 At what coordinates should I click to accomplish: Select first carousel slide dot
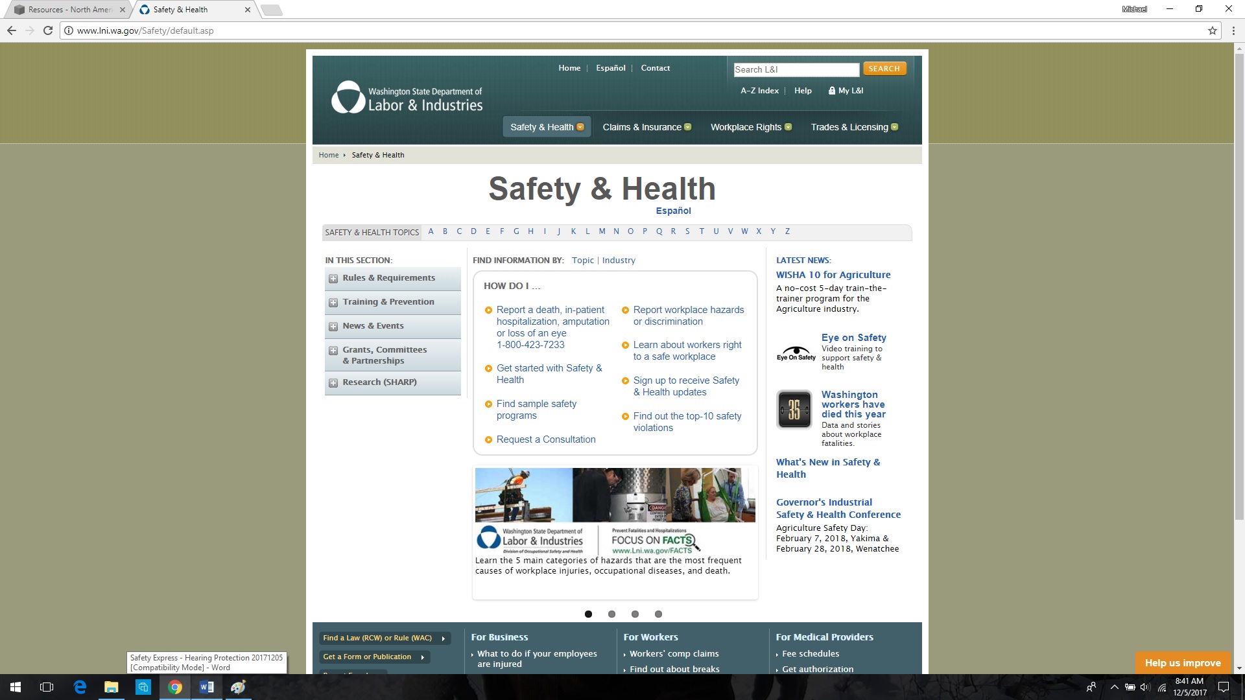pyautogui.click(x=588, y=614)
